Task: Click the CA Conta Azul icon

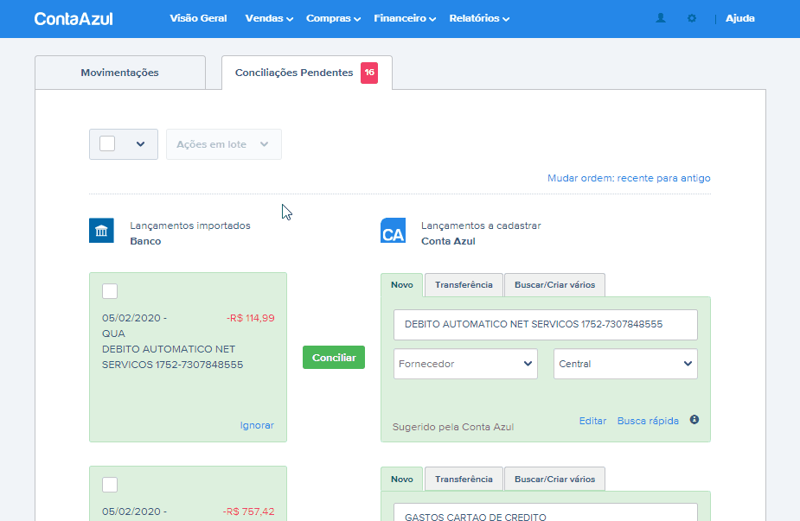Action: [x=393, y=231]
